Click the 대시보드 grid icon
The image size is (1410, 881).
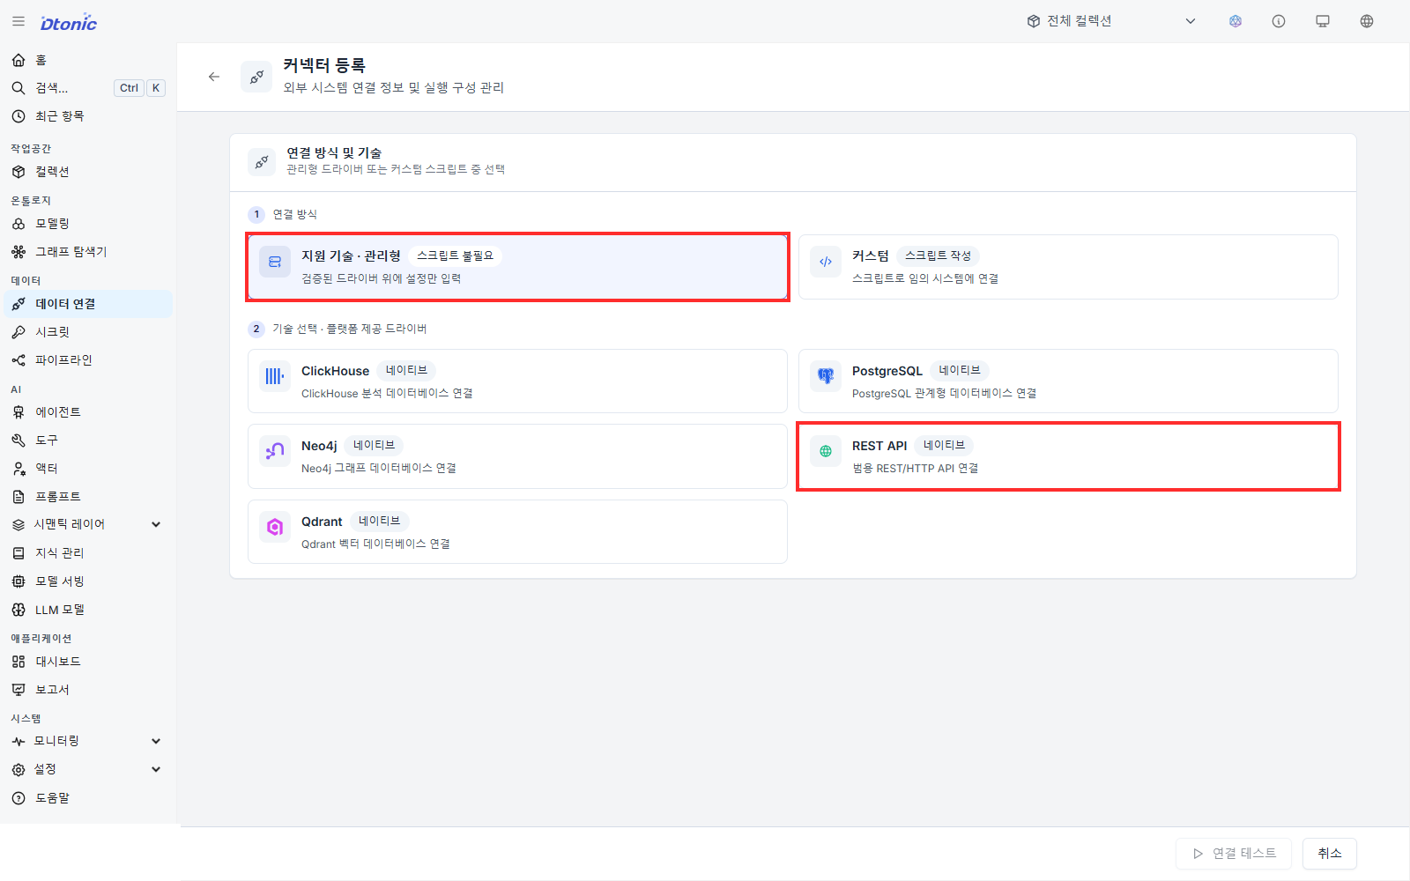pos(19,662)
